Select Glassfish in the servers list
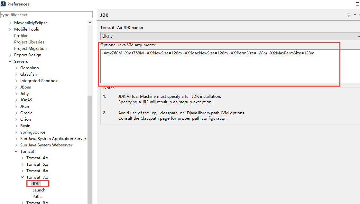 [28, 74]
